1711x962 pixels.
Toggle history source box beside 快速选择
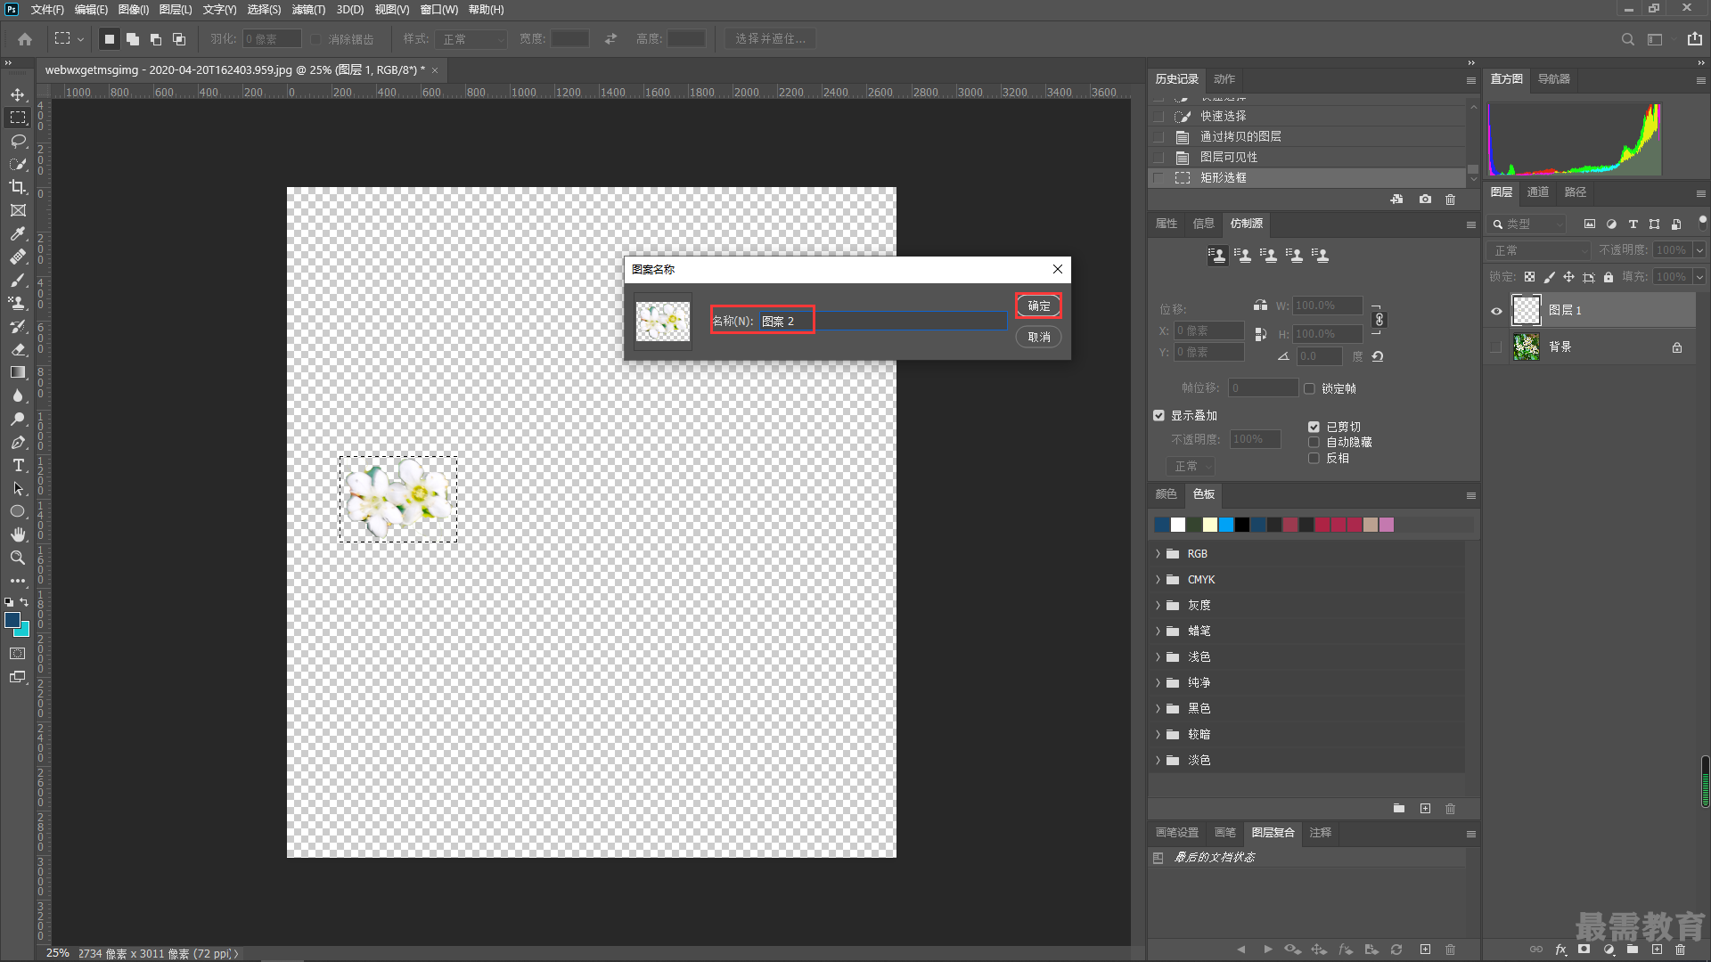tap(1158, 117)
